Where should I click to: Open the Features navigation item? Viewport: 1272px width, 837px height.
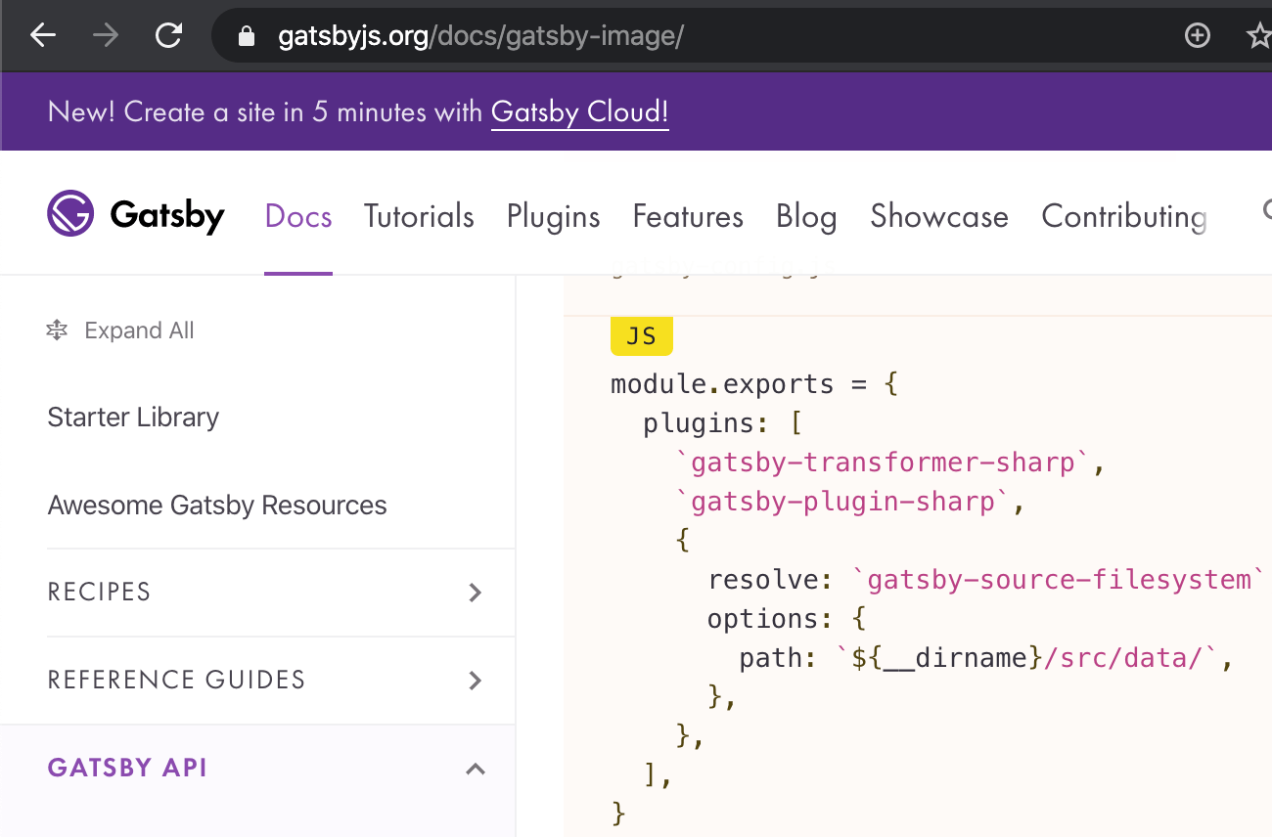click(x=688, y=216)
